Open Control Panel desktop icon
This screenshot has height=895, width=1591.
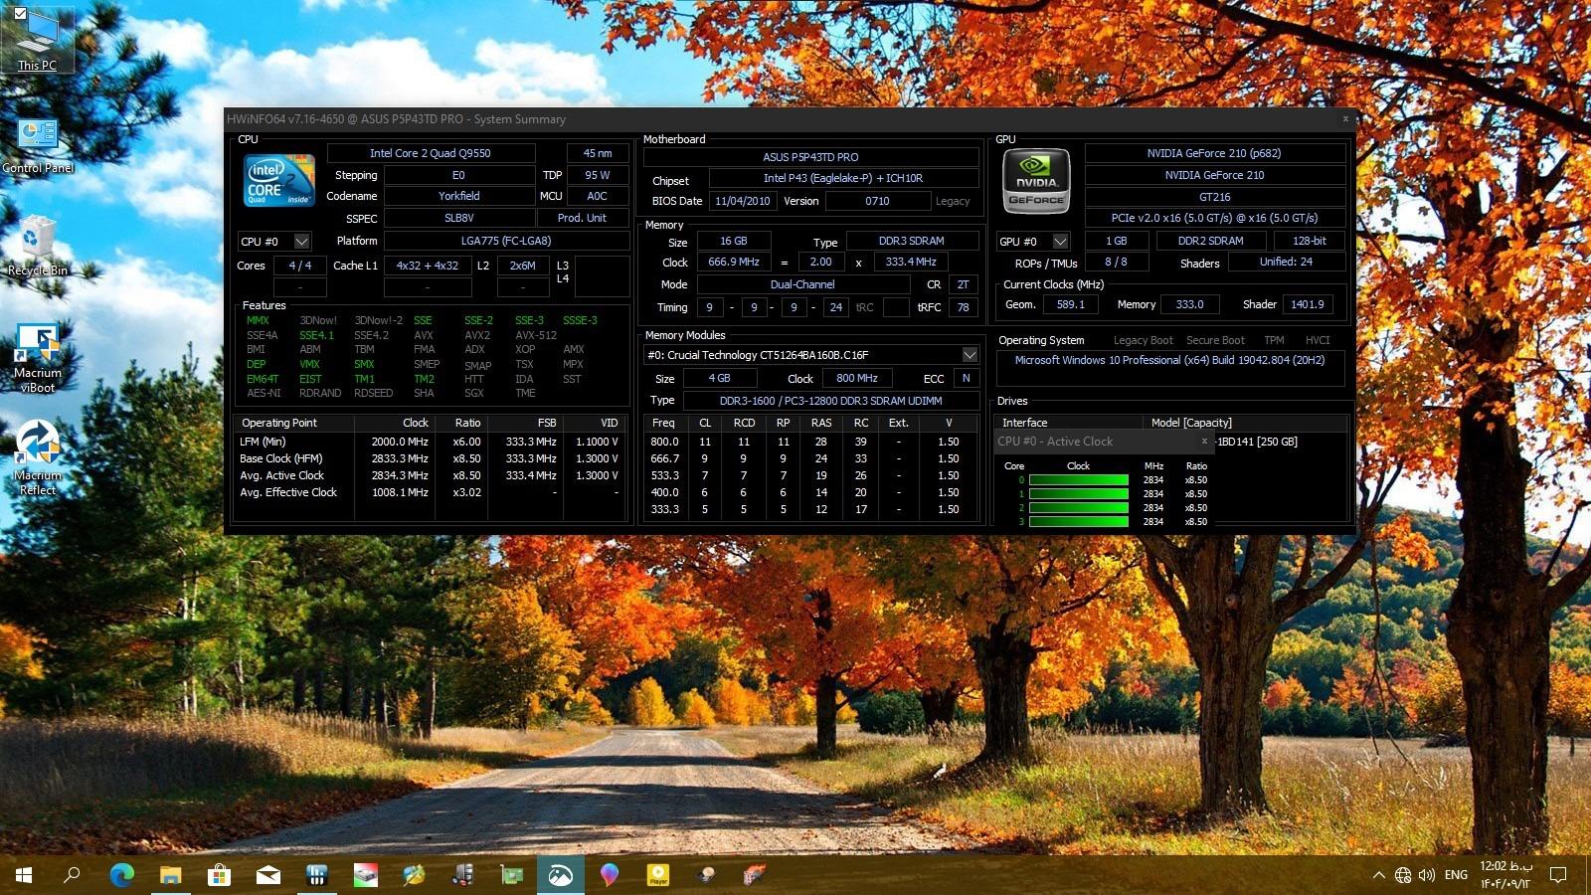point(38,145)
